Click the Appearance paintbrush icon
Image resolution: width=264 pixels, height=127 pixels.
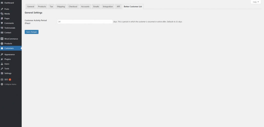click(x=2, y=54)
